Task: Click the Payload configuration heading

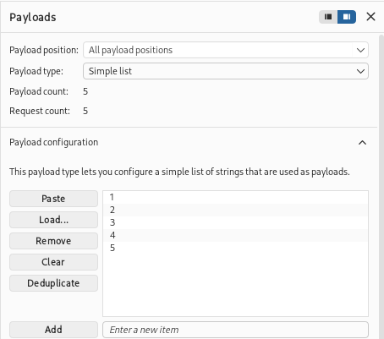Action: point(54,142)
